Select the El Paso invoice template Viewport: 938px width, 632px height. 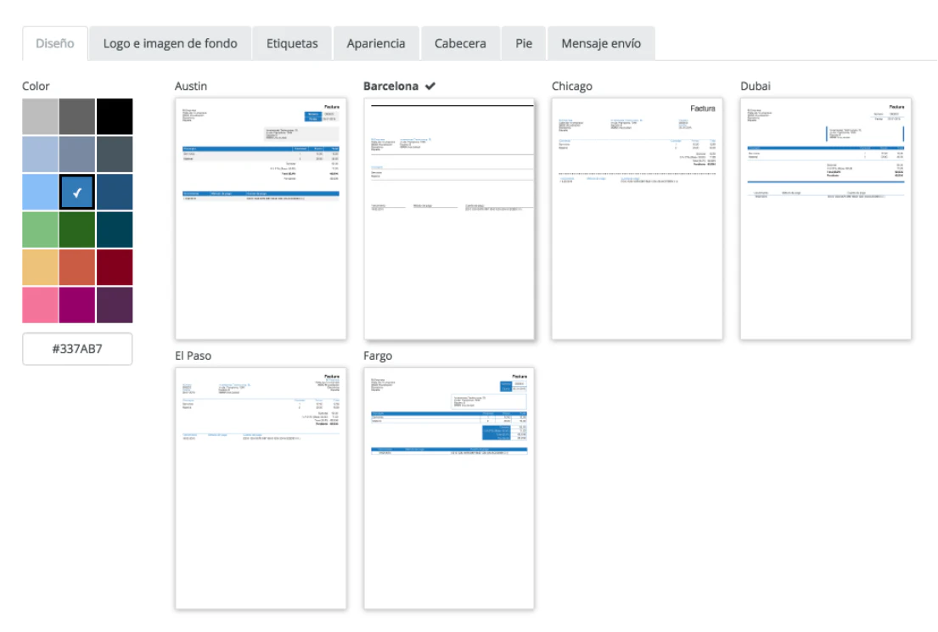261,488
